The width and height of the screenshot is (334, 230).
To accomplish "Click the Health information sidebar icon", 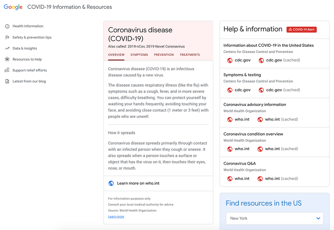I will point(7,26).
